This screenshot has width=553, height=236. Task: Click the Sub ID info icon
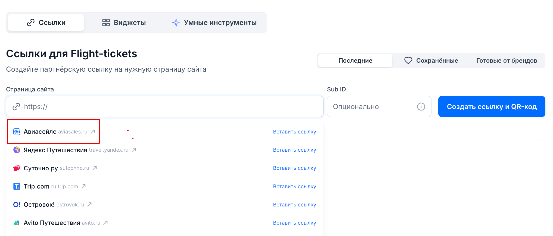pos(421,107)
